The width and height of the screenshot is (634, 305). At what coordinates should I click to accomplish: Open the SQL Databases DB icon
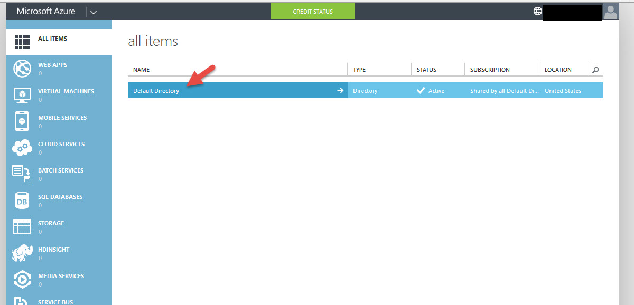(22, 201)
